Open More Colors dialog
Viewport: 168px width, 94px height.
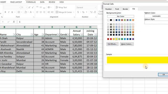click(127, 44)
